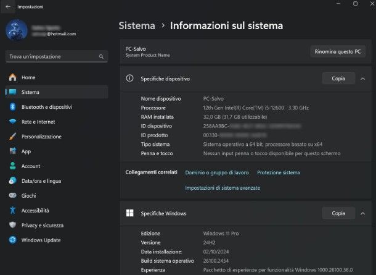Click Rinomina questo PC button
This screenshot has width=376, height=275.
[338, 51]
